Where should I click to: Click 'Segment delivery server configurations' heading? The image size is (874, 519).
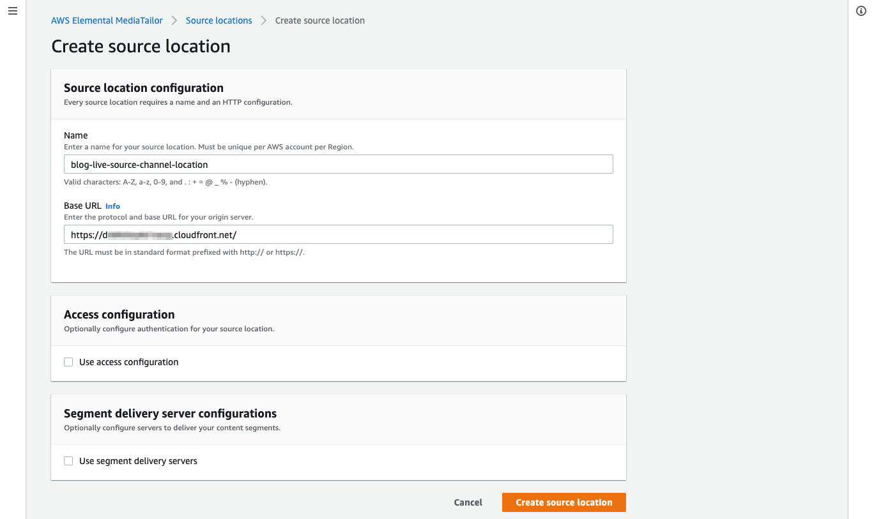point(171,414)
